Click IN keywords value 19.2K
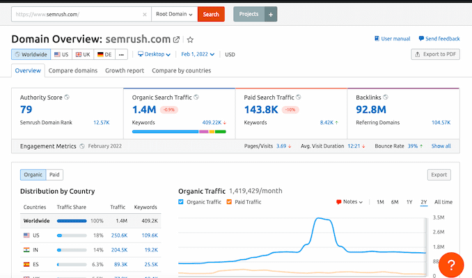Screen dimensions: 472x278 click(x=151, y=249)
